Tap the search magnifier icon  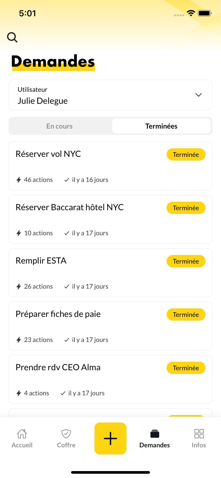click(12, 38)
